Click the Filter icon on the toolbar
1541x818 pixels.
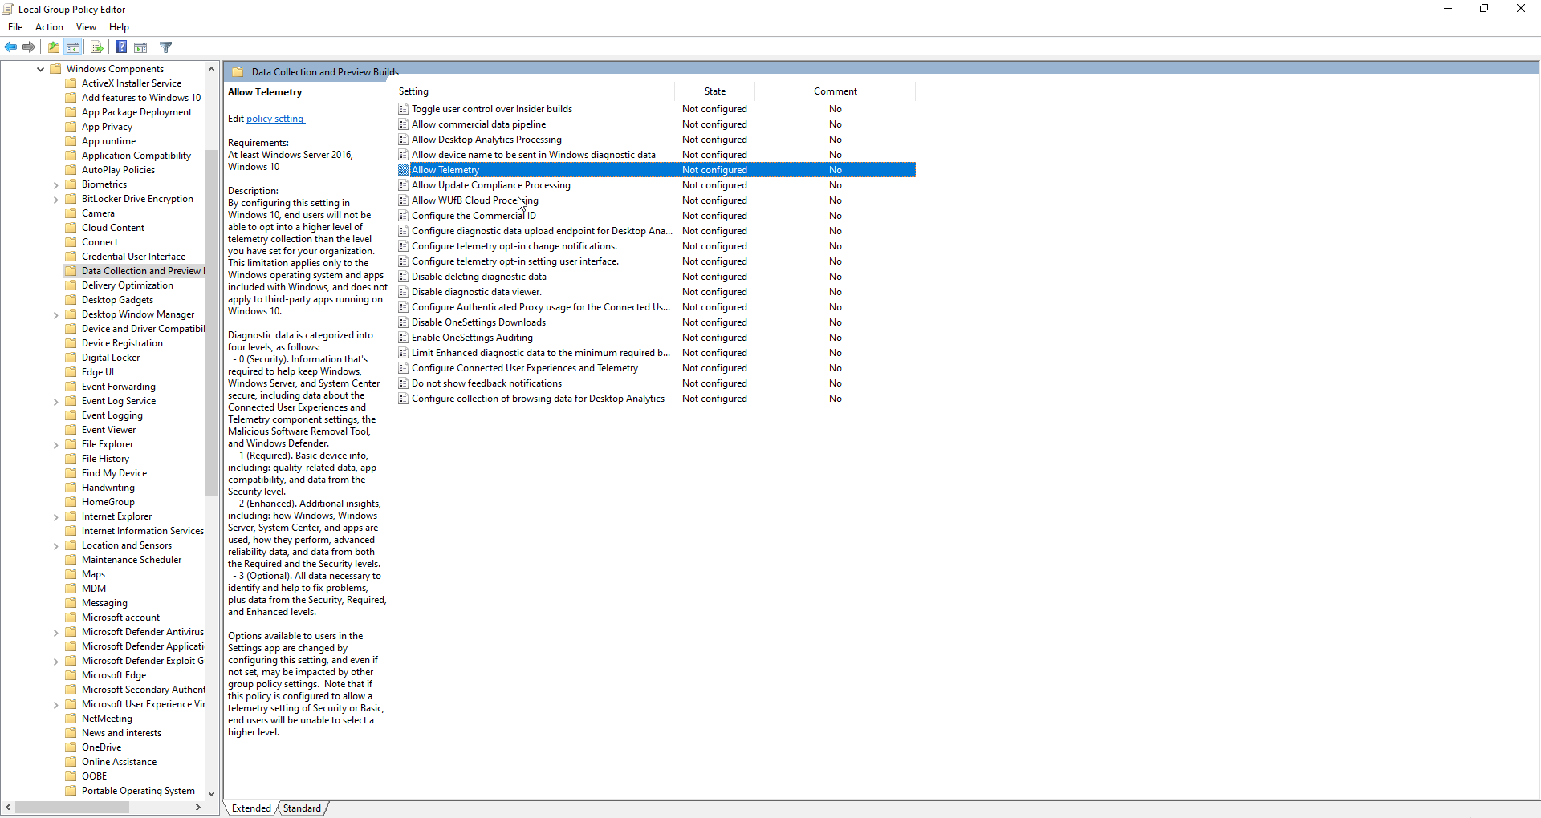[x=165, y=47]
